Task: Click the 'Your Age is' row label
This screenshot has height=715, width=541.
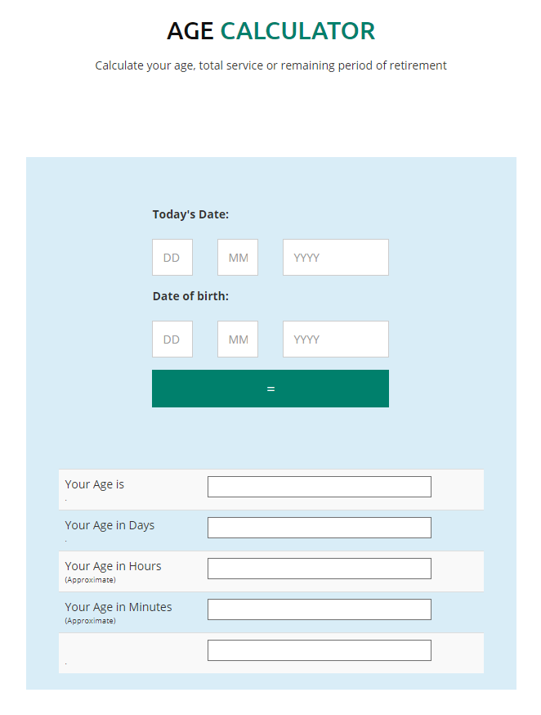Action: point(95,484)
